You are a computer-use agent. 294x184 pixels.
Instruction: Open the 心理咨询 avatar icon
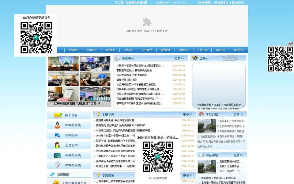[57, 145]
